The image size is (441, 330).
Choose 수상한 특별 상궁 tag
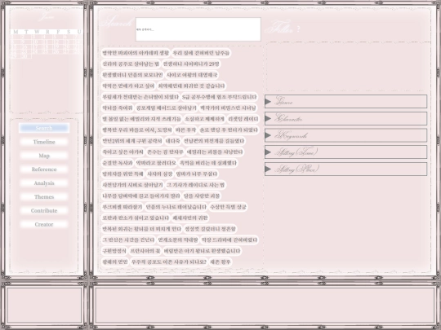pyautogui.click(x=228, y=207)
